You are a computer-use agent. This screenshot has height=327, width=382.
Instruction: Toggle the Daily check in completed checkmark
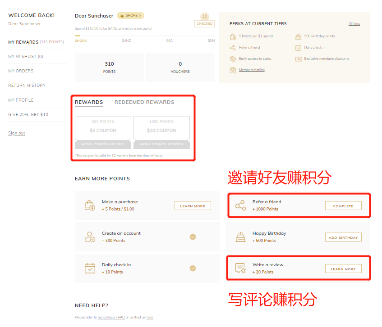193,267
